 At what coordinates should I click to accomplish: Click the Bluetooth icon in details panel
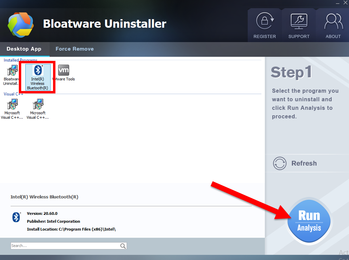click(x=16, y=217)
